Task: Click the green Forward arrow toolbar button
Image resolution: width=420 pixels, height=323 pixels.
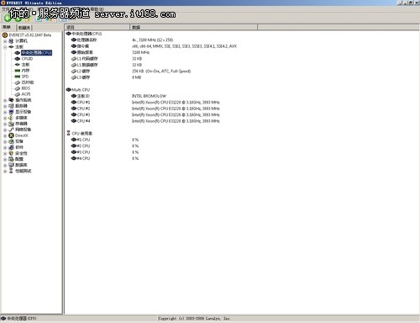Action: tap(18, 19)
